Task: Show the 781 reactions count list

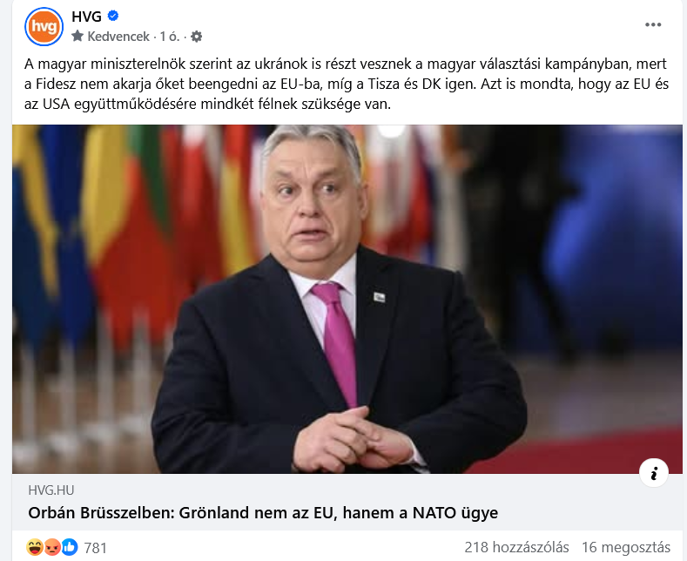Action: (96, 548)
